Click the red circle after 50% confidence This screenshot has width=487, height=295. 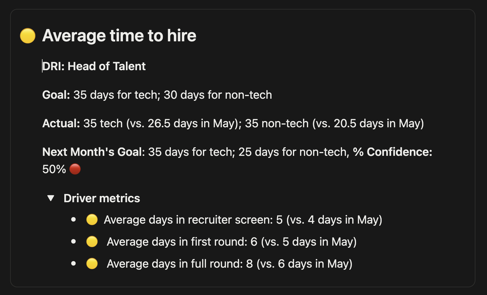[x=75, y=169]
